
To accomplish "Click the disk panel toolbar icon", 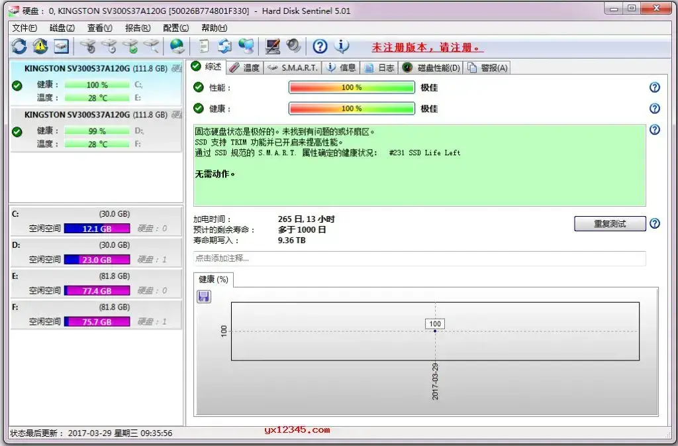I will pos(62,46).
